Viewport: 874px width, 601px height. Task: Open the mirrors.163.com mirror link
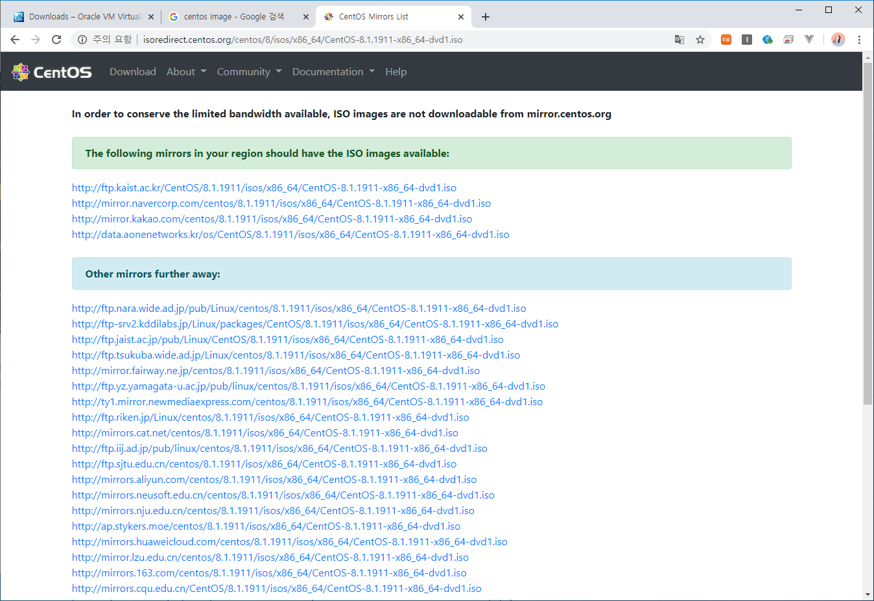269,573
